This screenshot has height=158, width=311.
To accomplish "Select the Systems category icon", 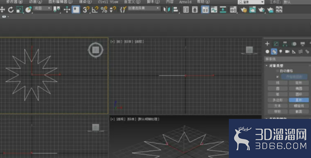I will 307,52.
